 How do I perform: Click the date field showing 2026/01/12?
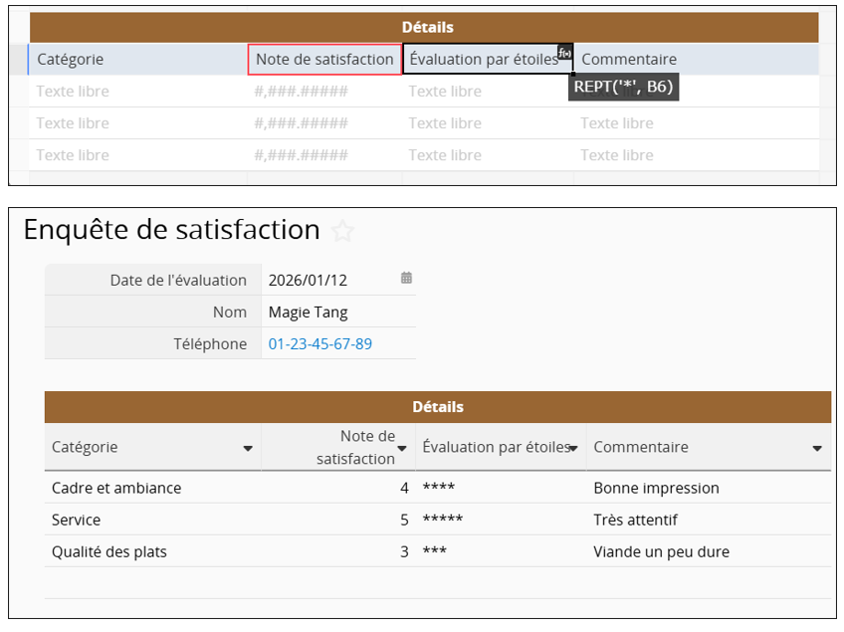[x=308, y=280]
